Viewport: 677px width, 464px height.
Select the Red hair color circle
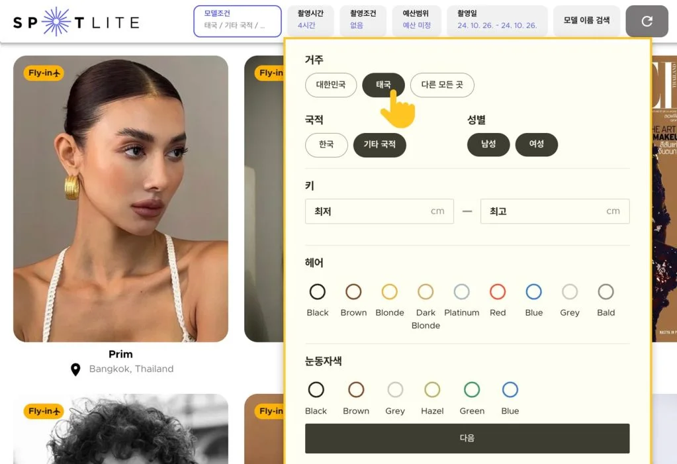pyautogui.click(x=498, y=291)
